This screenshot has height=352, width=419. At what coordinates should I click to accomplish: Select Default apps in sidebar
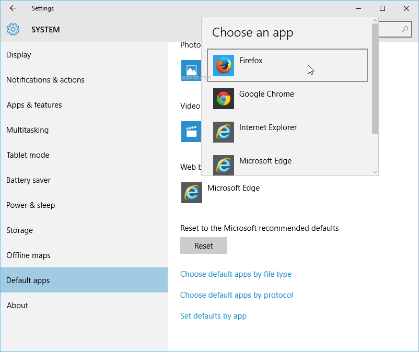[x=84, y=280]
